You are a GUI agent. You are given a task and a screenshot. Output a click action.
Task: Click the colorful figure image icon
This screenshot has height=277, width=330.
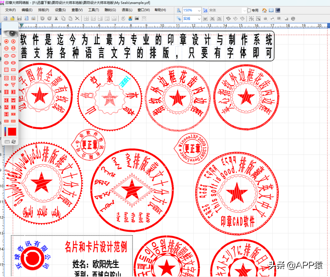click(130, 19)
